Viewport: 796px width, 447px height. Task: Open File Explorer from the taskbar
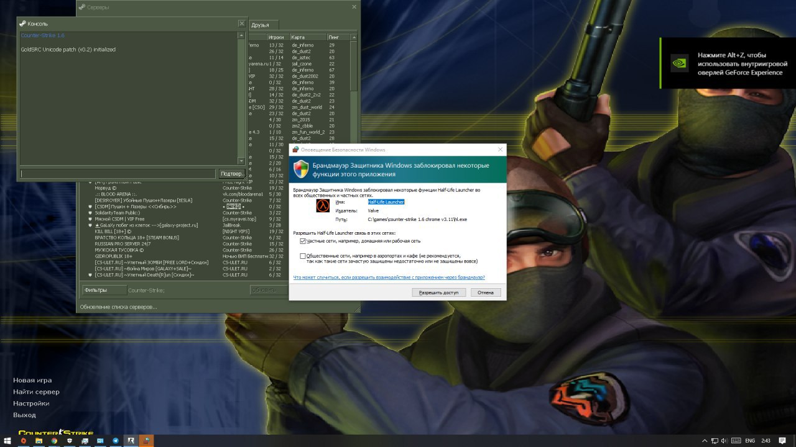[39, 441]
